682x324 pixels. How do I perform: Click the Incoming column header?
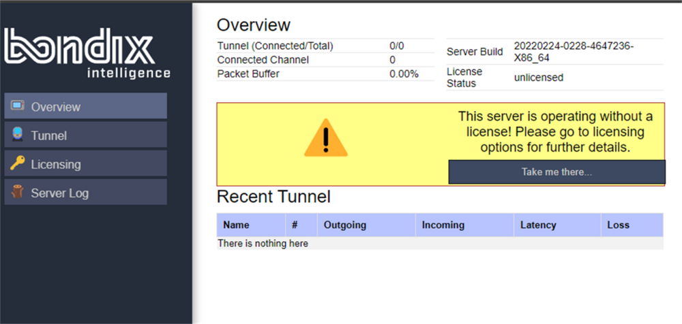coord(443,225)
